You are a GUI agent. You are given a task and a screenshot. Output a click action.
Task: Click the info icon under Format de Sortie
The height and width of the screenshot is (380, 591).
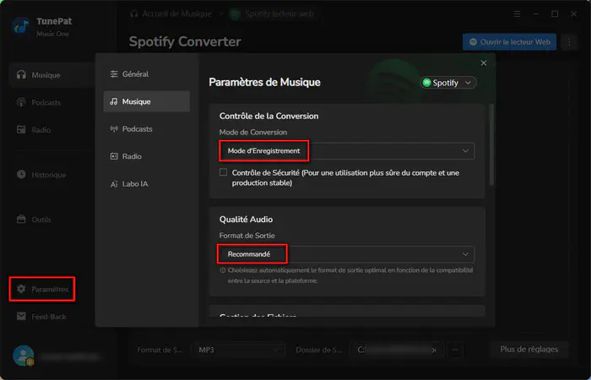[x=223, y=270]
